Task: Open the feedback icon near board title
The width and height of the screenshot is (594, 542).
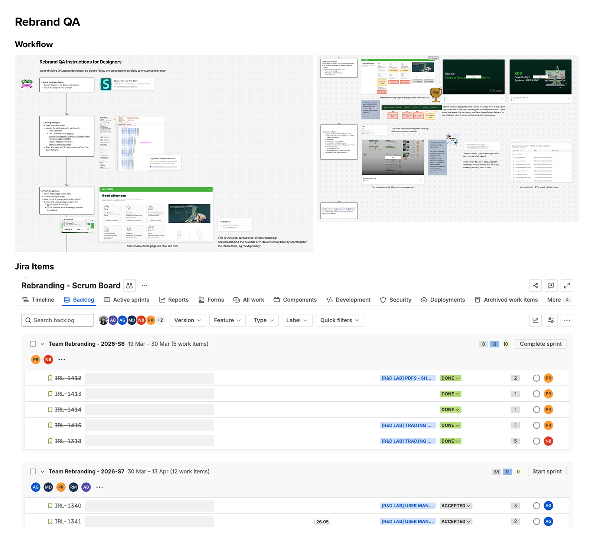Action: [x=551, y=285]
